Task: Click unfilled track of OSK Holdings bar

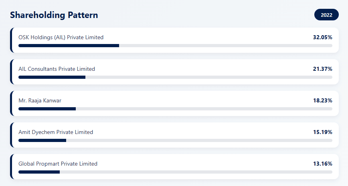Action: click(x=225, y=46)
